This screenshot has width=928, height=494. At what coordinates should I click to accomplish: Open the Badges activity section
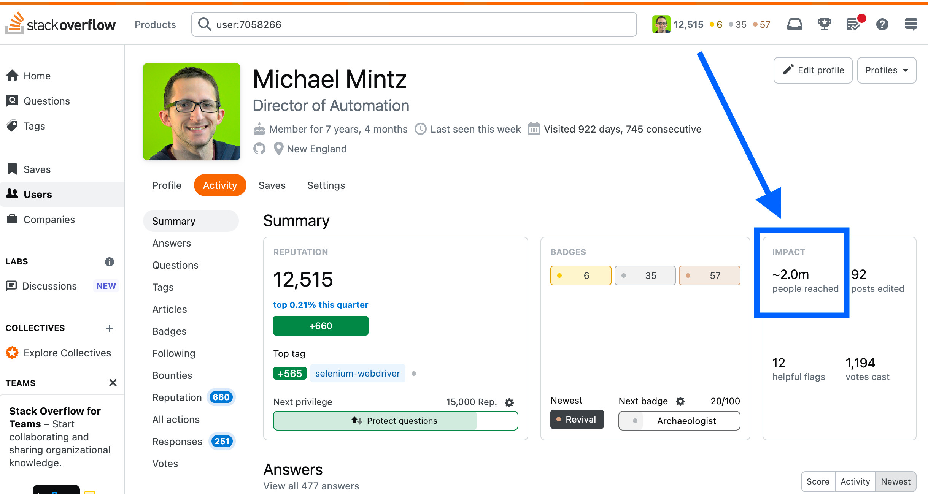(x=169, y=331)
